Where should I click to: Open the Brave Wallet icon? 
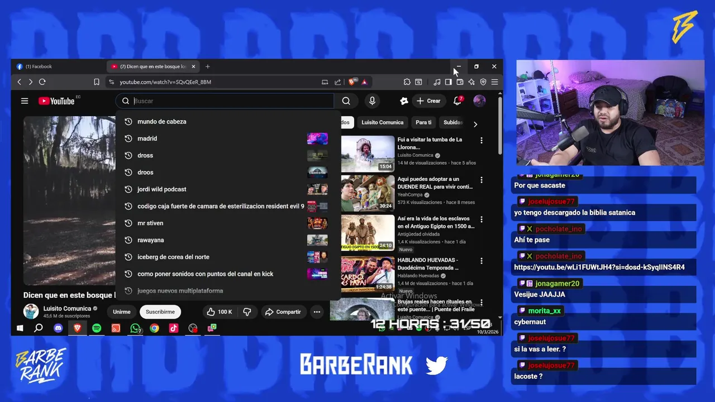(460, 82)
